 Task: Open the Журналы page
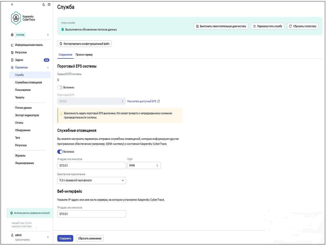coord(20,156)
